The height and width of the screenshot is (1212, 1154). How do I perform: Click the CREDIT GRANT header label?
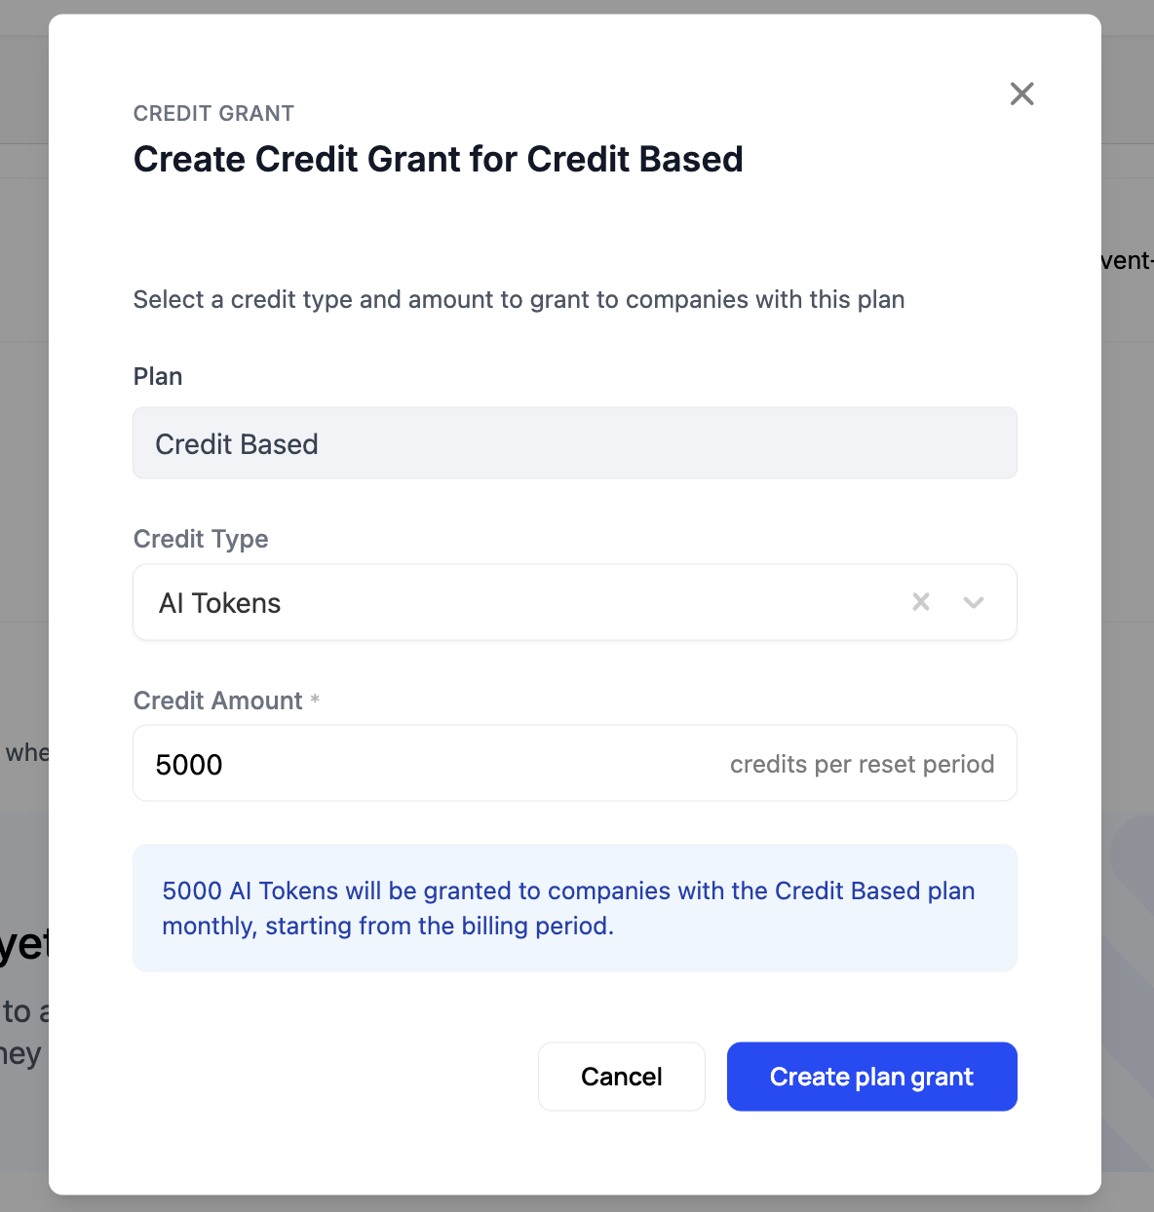[x=212, y=113]
